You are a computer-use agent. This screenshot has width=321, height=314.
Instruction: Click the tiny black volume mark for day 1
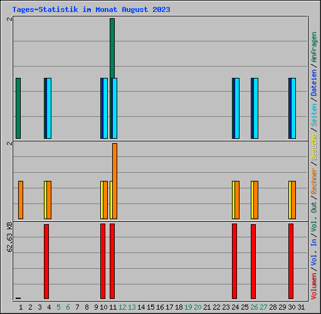point(18,298)
